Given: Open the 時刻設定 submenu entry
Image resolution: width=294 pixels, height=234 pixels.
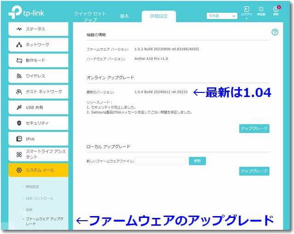Looking at the screenshot, I should click(x=32, y=187).
